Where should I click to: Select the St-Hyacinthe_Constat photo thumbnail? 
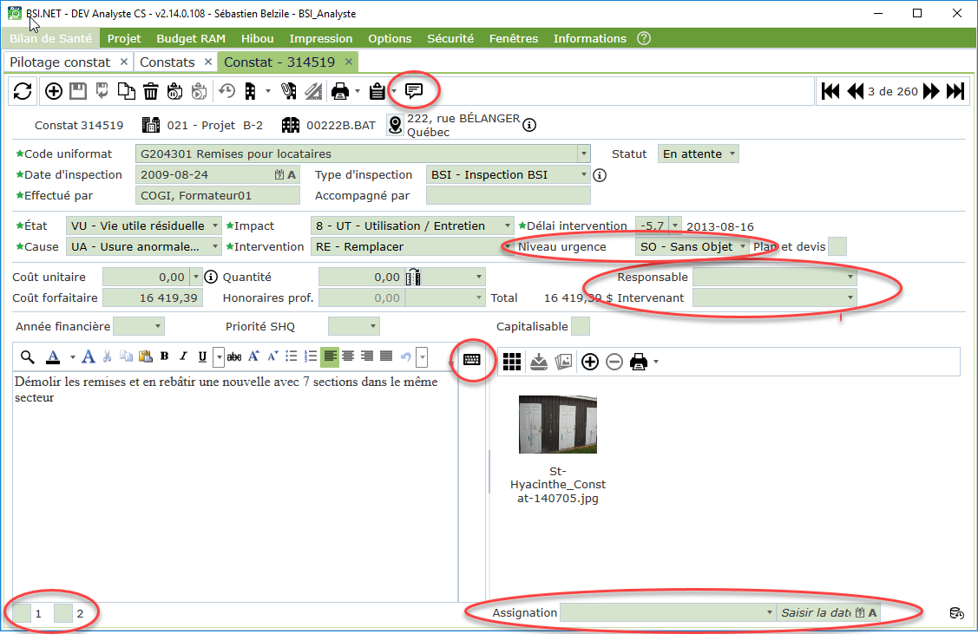coord(557,424)
